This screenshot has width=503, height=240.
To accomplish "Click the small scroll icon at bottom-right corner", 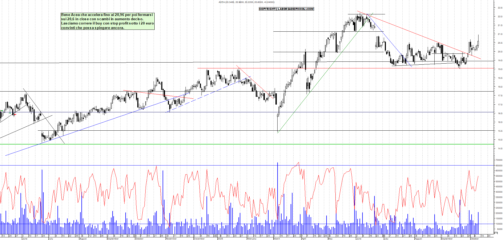I will coord(496,233).
